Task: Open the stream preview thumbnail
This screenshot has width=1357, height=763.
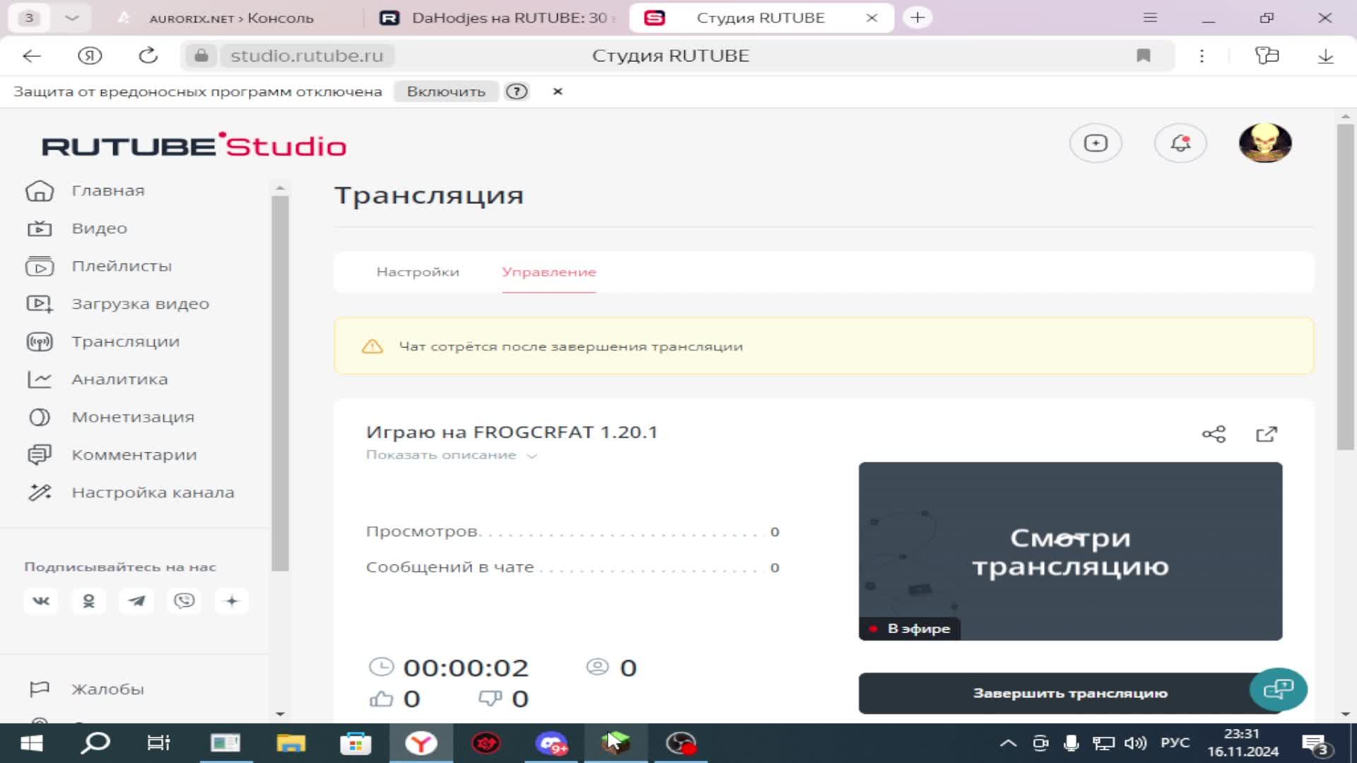Action: click(1070, 551)
